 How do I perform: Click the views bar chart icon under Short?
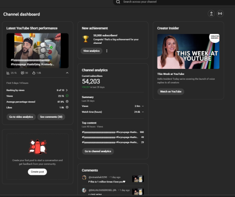pos(8,73)
